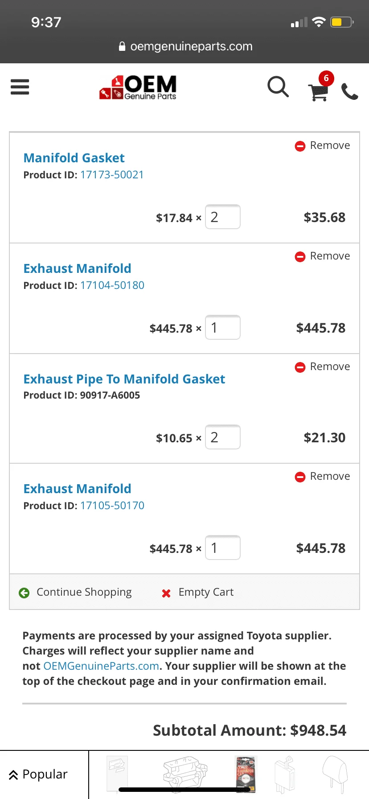Click the OEMGenuineParts.com link
The height and width of the screenshot is (799, 369).
coord(101,666)
